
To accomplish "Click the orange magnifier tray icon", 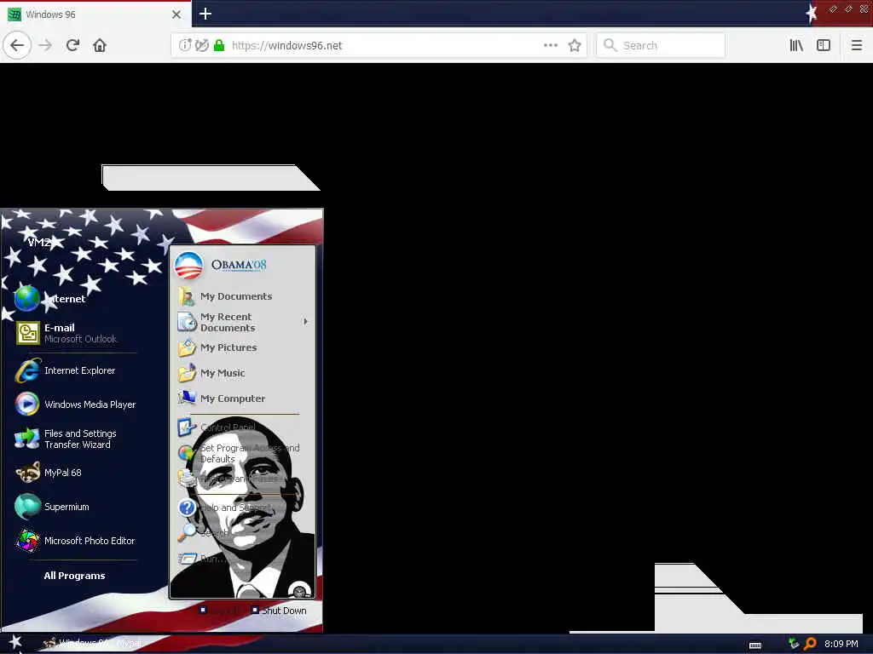I will (810, 644).
